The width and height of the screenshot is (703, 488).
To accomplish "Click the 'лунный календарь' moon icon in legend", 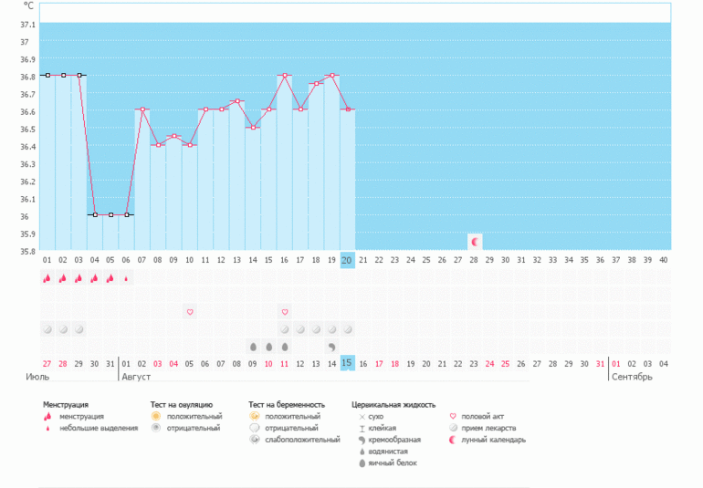I will 454,440.
